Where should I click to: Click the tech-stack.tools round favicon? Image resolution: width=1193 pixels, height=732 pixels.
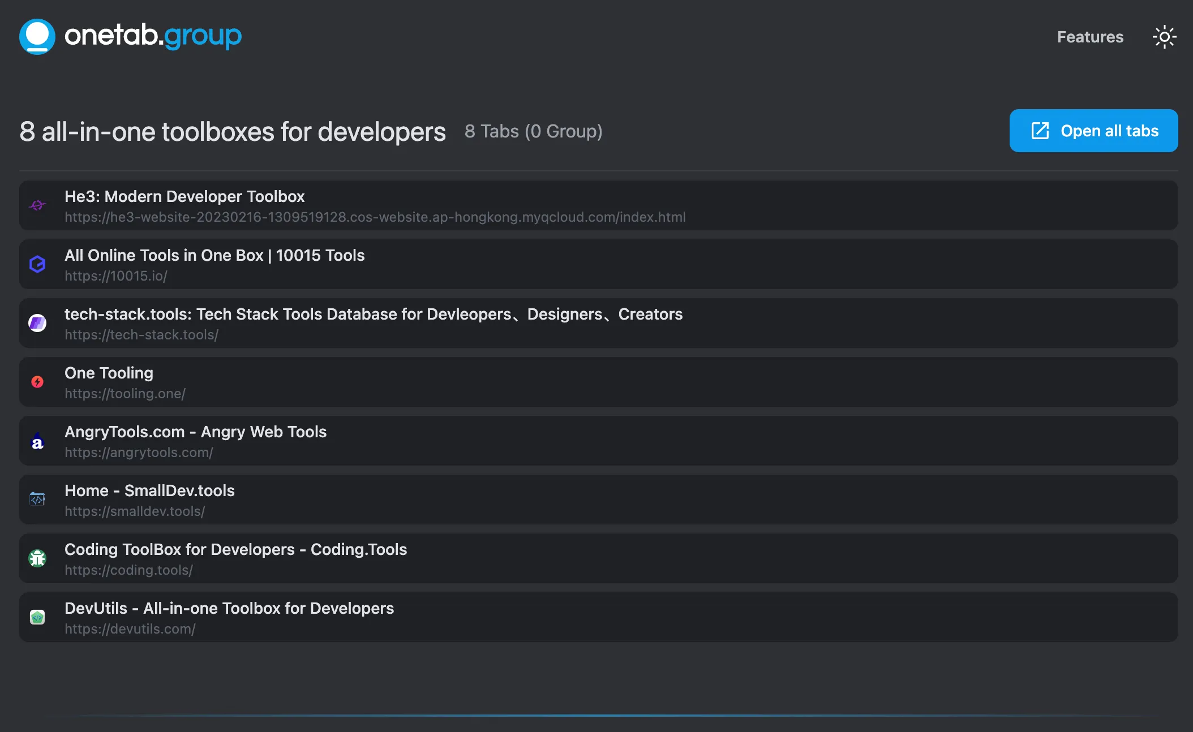[37, 323]
